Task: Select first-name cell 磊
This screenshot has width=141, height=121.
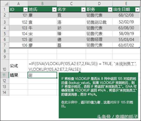Action: point(71,45)
